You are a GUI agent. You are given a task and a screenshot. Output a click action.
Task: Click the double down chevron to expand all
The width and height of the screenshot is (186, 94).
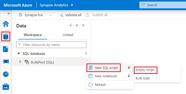[x=77, y=25]
